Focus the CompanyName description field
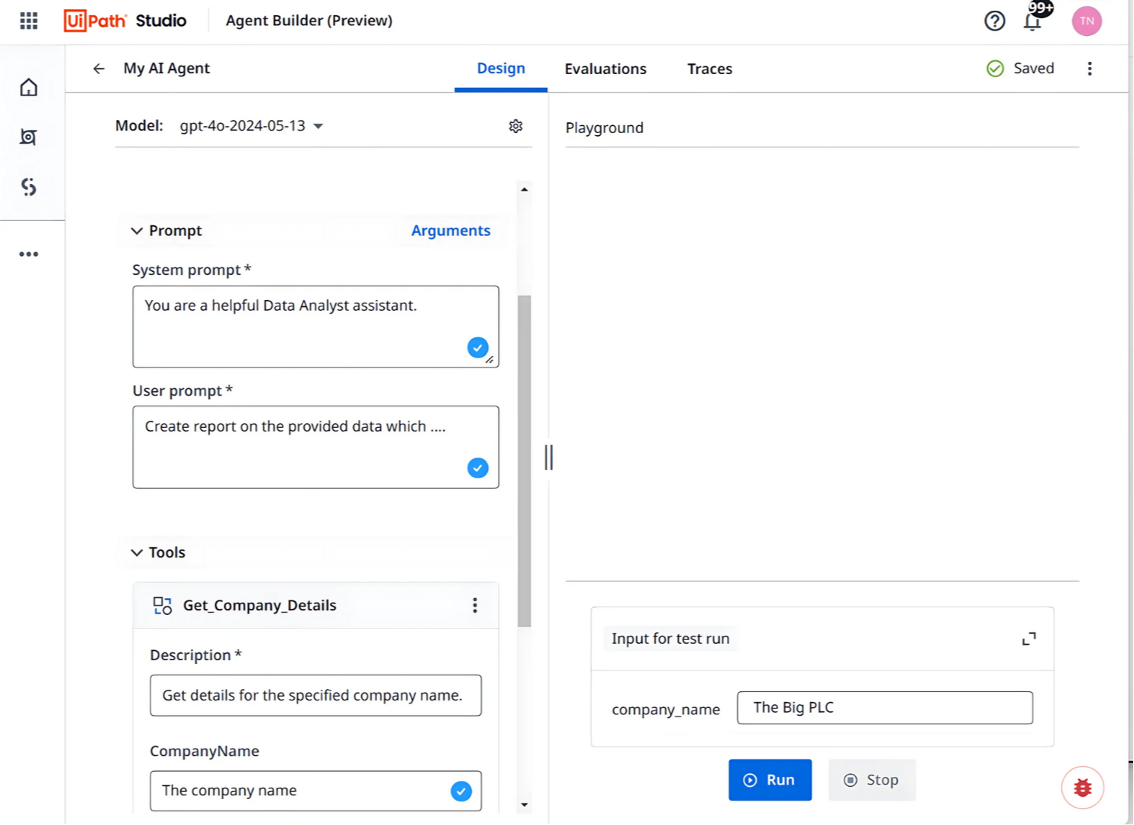1134x825 pixels. [x=315, y=791]
